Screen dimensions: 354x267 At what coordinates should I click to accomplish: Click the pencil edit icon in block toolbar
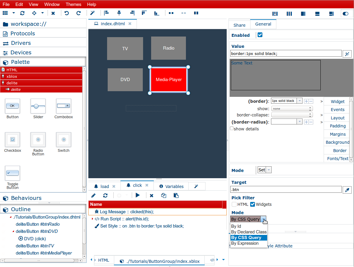[93, 195]
